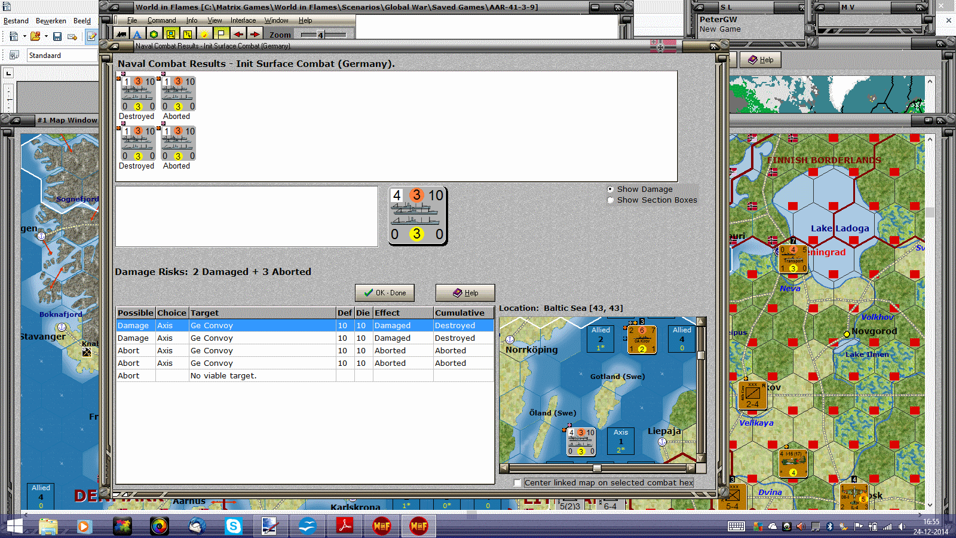Open the View menu

pyautogui.click(x=215, y=20)
